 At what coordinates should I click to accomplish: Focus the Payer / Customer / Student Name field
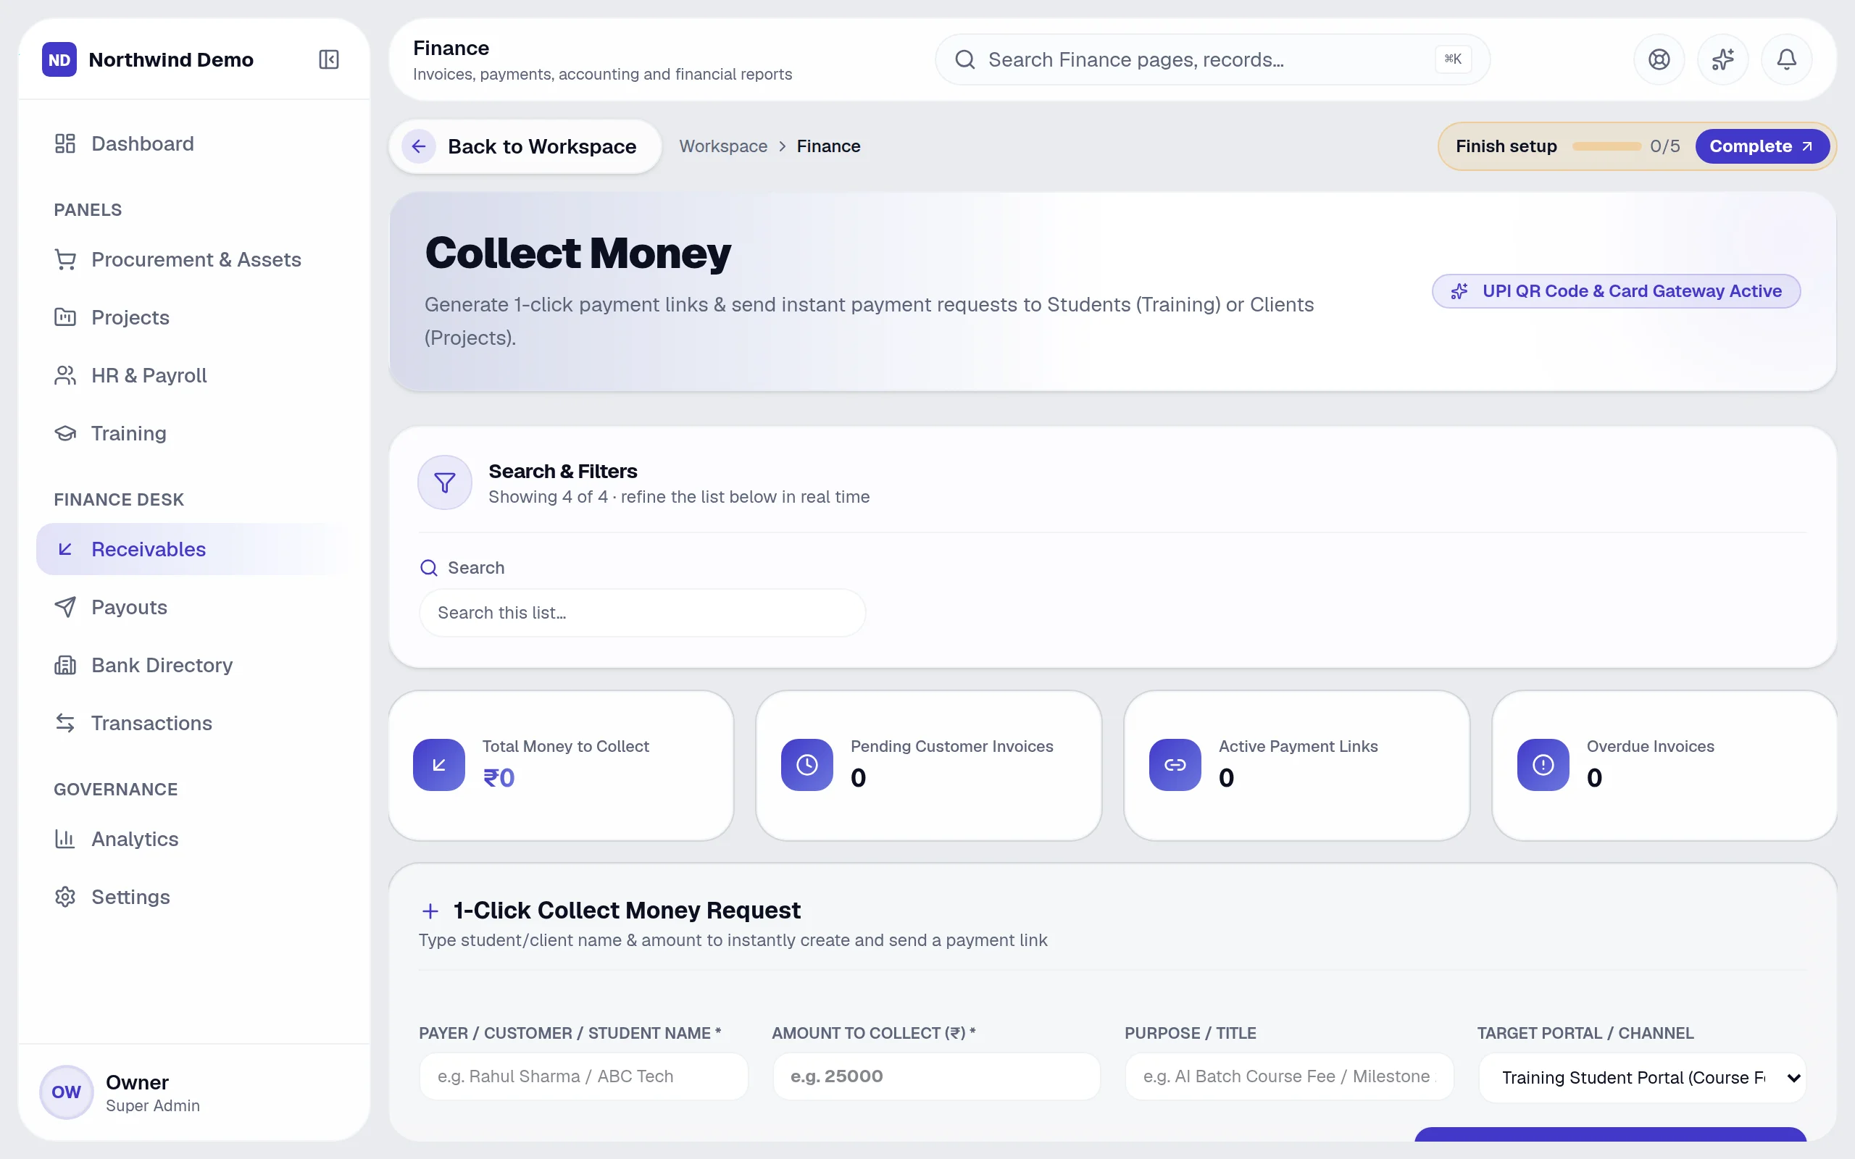pos(583,1076)
